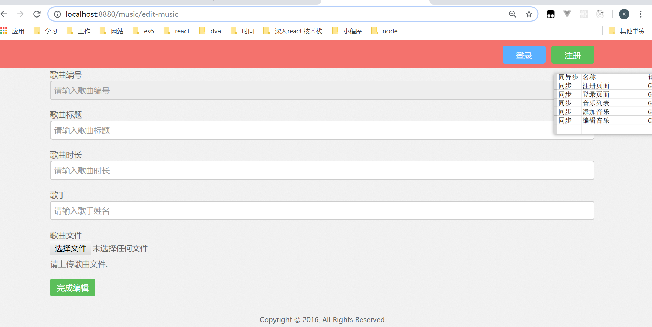This screenshot has width=652, height=327.
Task: Open the 工作 bookmark folder
Action: (78, 31)
